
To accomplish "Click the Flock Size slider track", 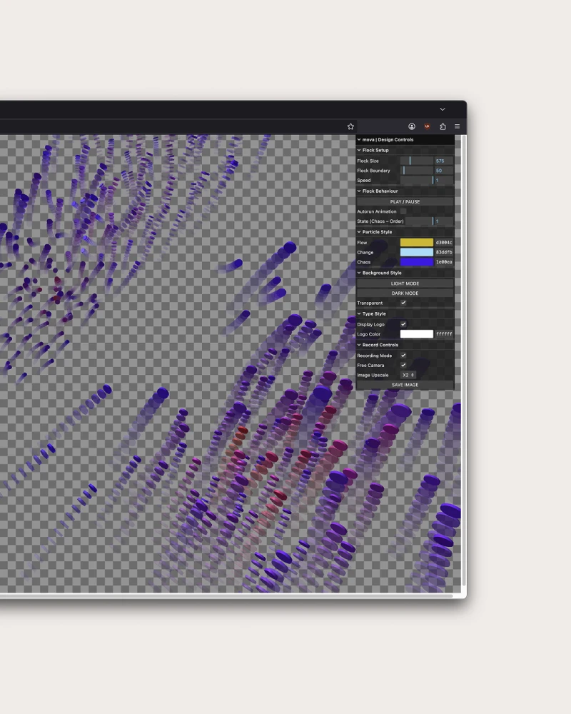I will pos(416,161).
